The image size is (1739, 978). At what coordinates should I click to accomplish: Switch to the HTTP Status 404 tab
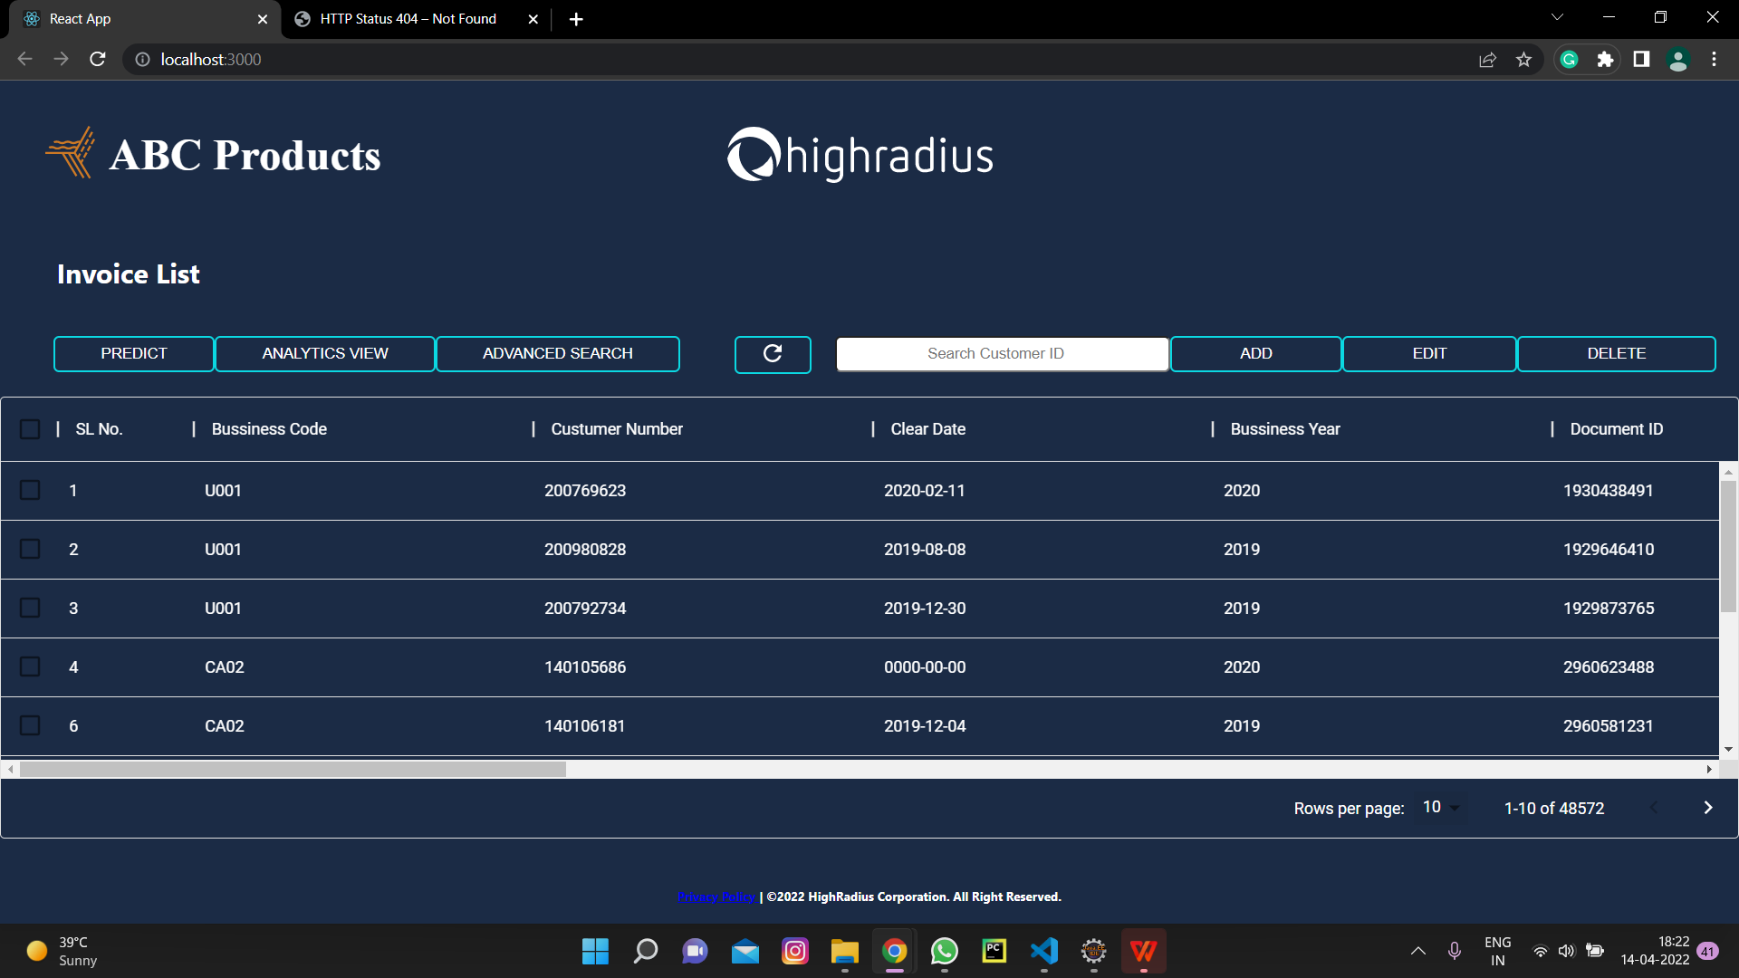[408, 18]
